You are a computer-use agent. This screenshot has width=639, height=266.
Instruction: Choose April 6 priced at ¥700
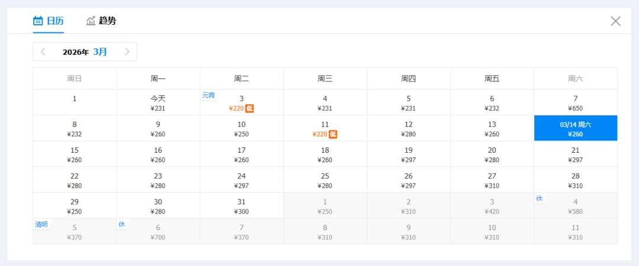tap(158, 232)
